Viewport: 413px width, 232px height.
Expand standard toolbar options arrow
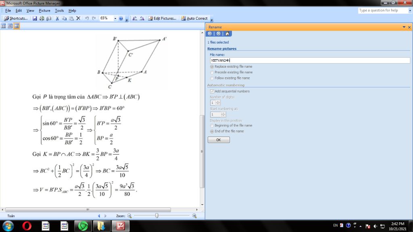[127, 20]
